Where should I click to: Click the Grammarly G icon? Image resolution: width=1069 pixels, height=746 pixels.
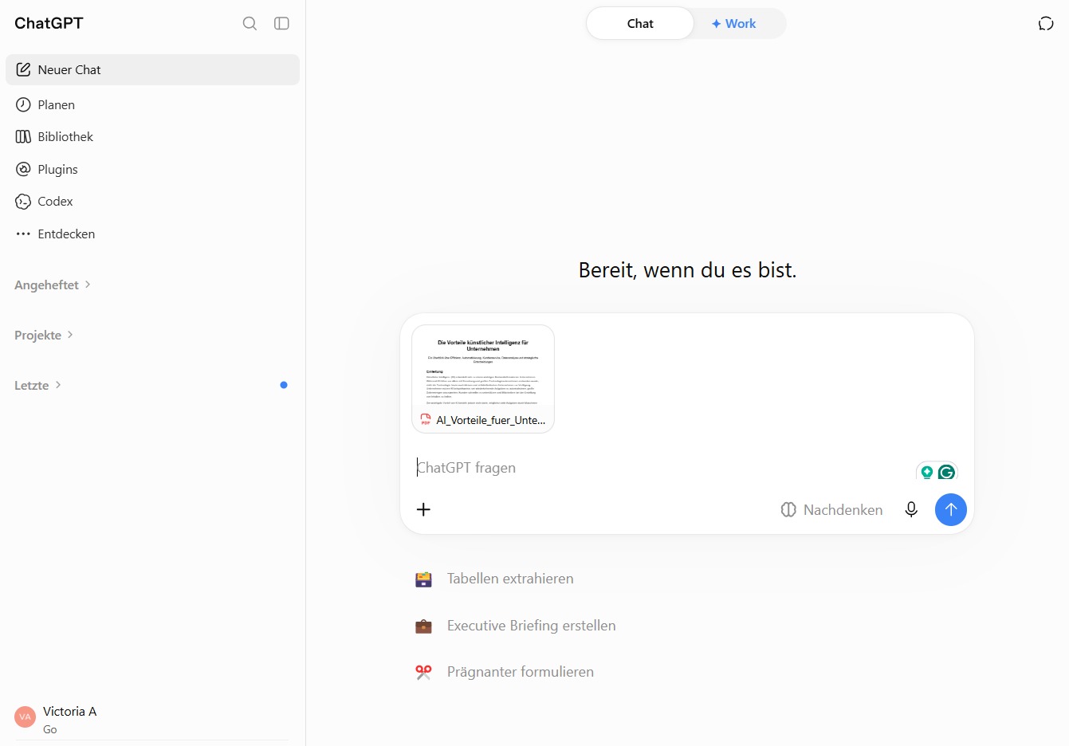[946, 472]
